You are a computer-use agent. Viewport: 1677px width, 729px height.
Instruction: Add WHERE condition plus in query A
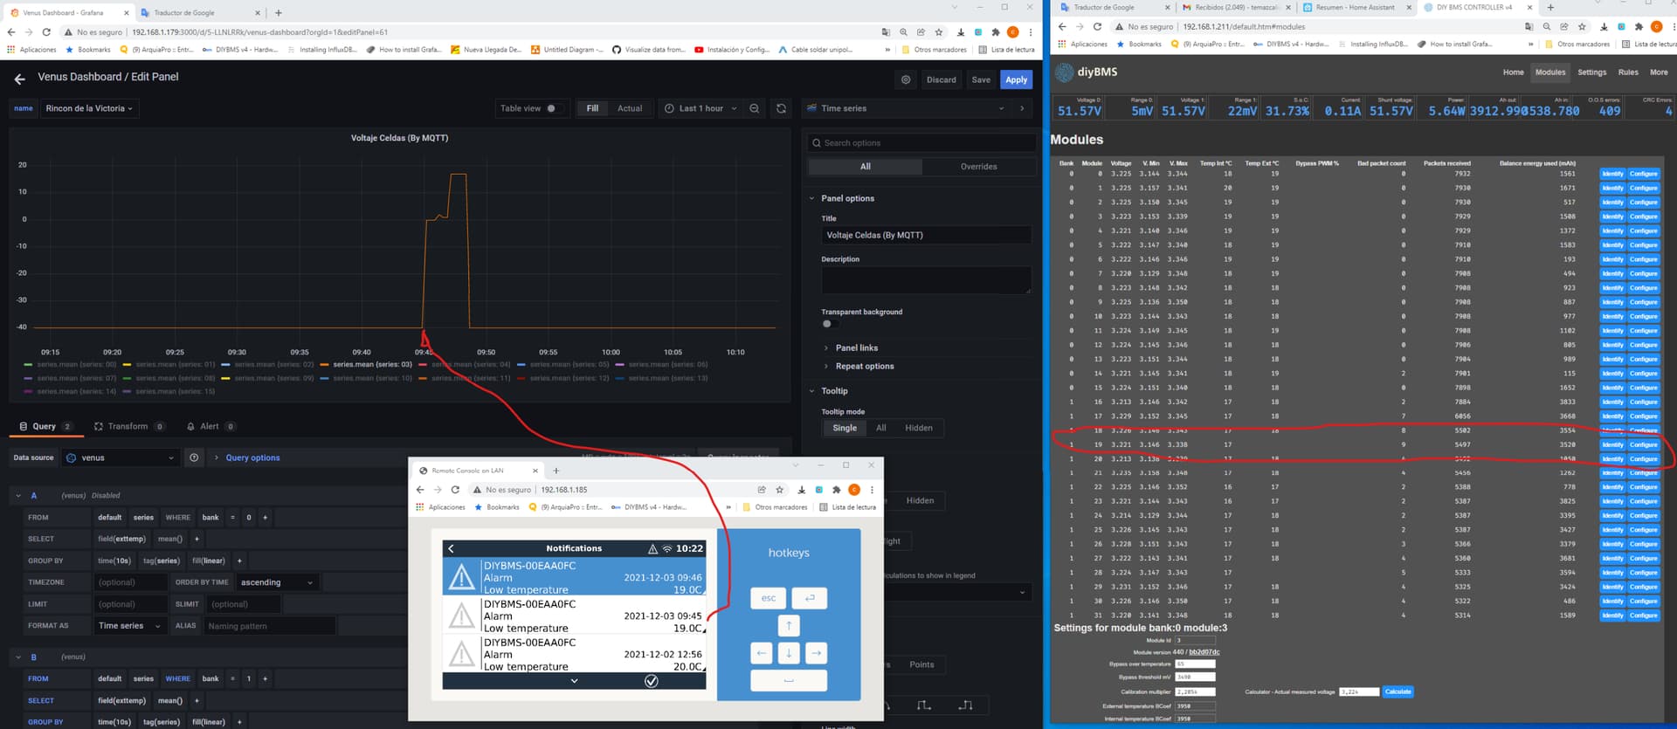(x=266, y=517)
